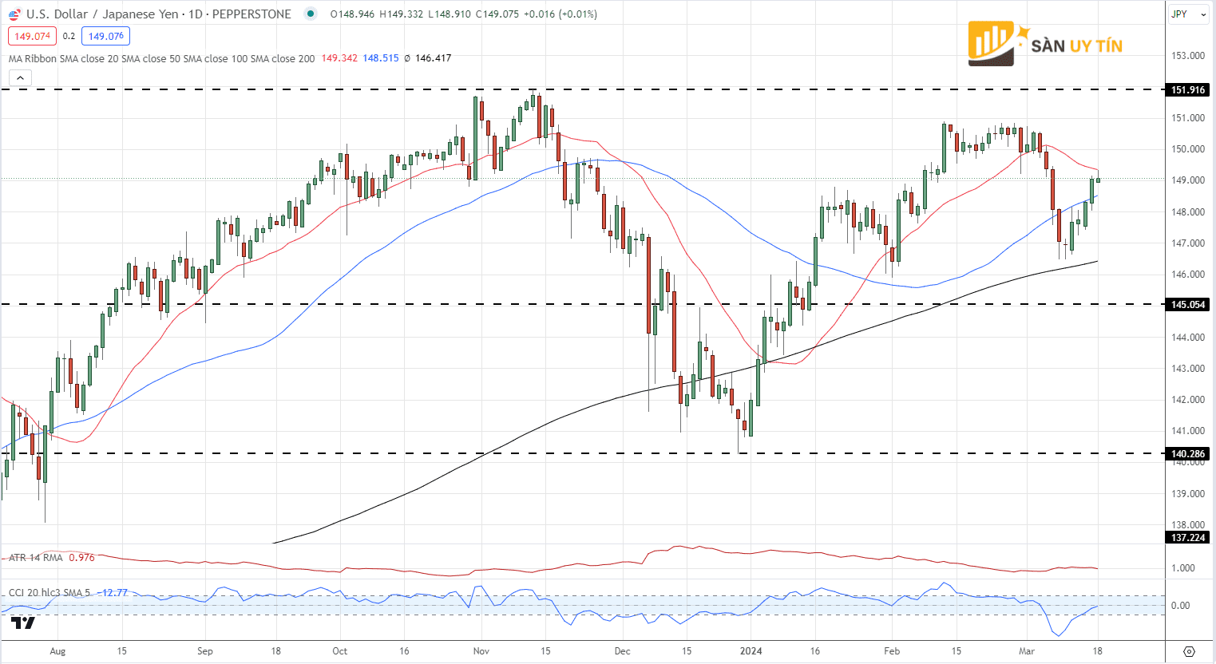The height and width of the screenshot is (664, 1216).
Task: Click the Oct label on the time axis
Action: coord(340,651)
